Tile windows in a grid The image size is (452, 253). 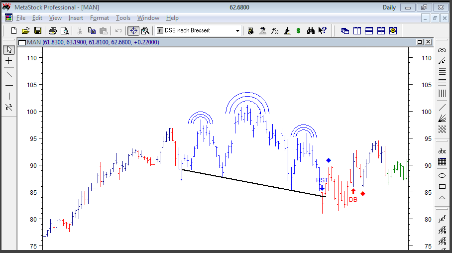point(381,30)
